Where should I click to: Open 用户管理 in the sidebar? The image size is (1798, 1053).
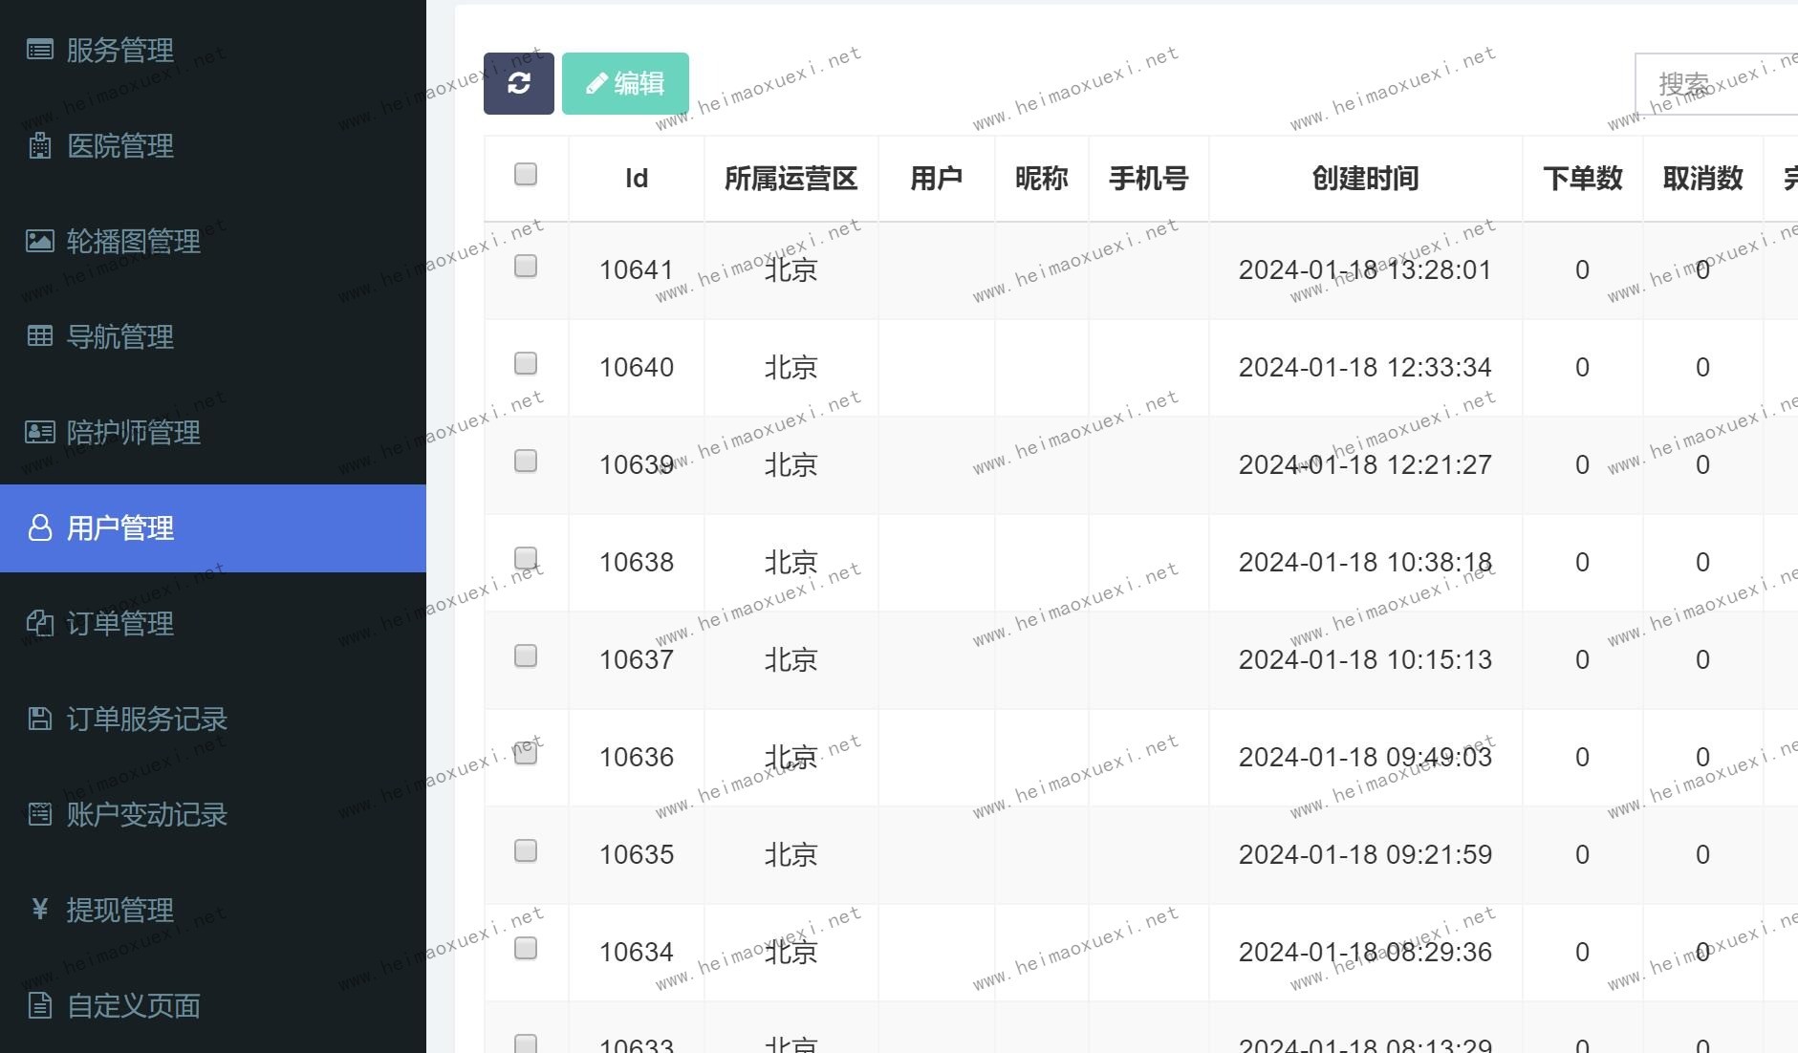click(119, 528)
